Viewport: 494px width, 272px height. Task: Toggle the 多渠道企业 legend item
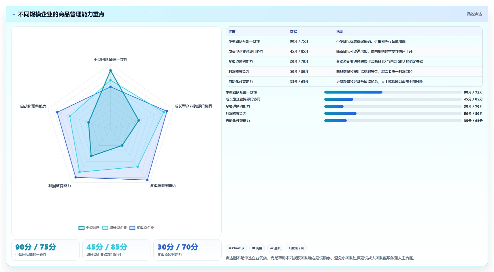coord(142,228)
